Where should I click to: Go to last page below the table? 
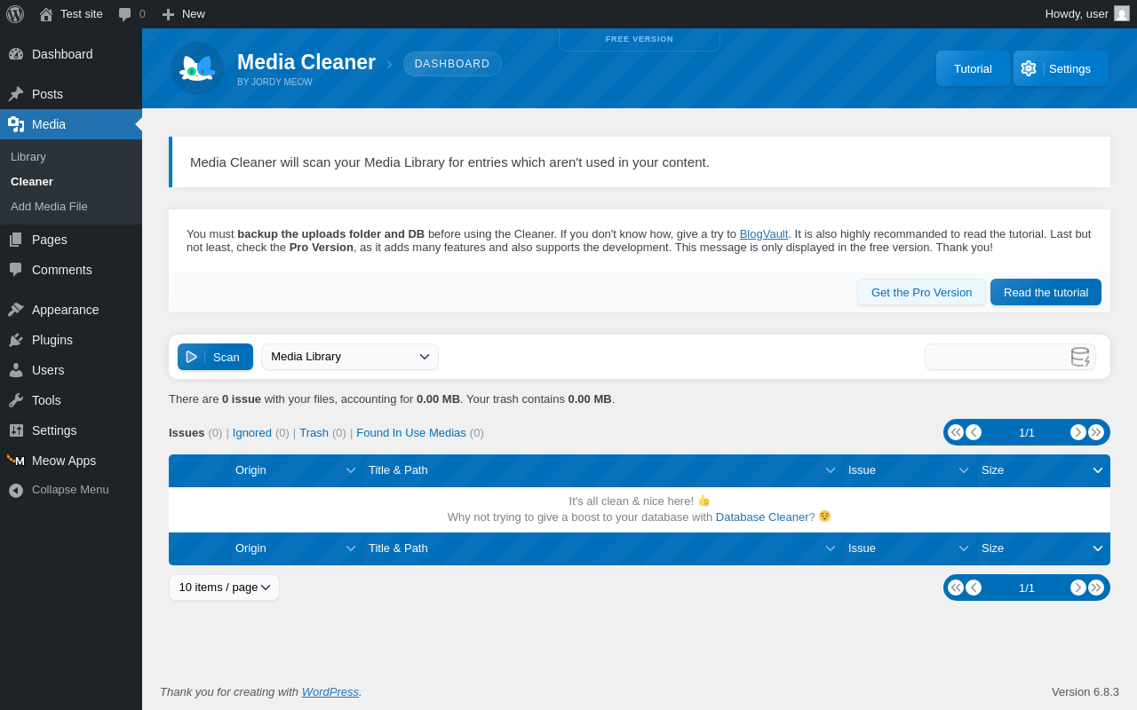1096,588
